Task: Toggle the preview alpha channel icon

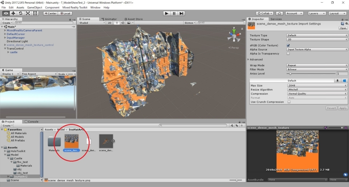Action: tap(346, 128)
